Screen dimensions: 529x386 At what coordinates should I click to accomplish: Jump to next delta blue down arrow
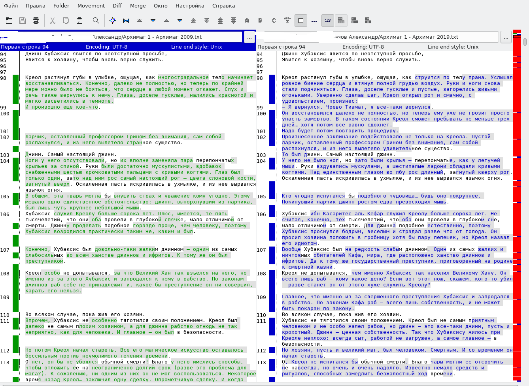click(x=180, y=21)
